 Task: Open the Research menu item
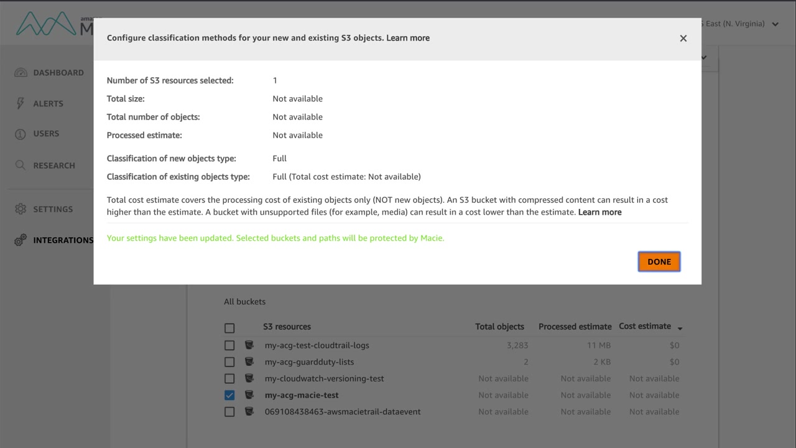53,166
